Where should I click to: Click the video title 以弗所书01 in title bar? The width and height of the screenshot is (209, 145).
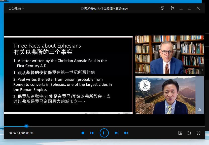click(104, 8)
